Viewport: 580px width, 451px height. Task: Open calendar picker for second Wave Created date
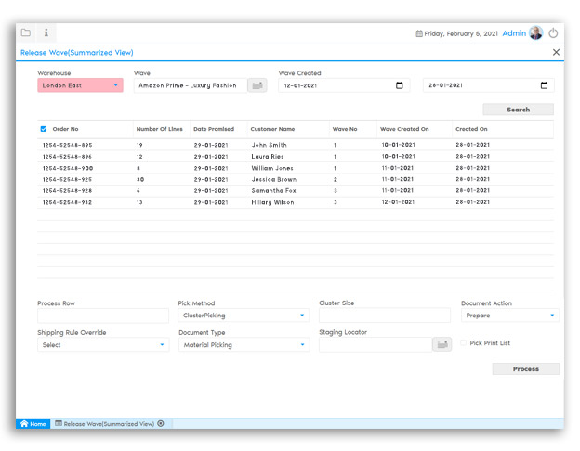[x=544, y=85]
